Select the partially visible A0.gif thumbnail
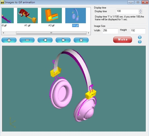The height and width of the screenshot is (136, 149). tap(8, 16)
